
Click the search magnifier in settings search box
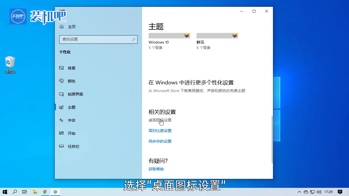[x=134, y=39]
